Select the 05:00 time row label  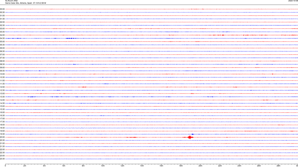point(2,41)
